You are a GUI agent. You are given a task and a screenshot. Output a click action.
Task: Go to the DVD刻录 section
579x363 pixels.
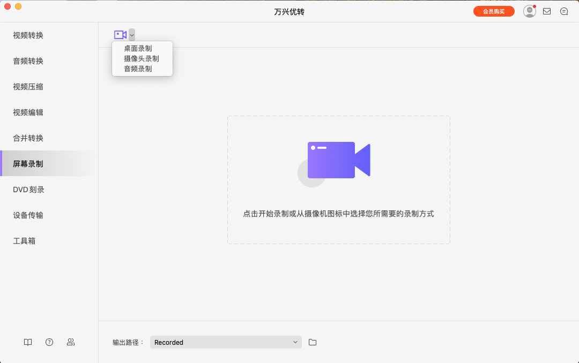coord(27,190)
